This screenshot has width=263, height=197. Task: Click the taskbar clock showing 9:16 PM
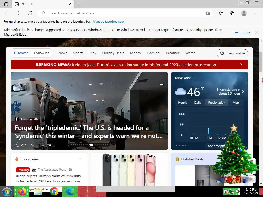coord(251,191)
